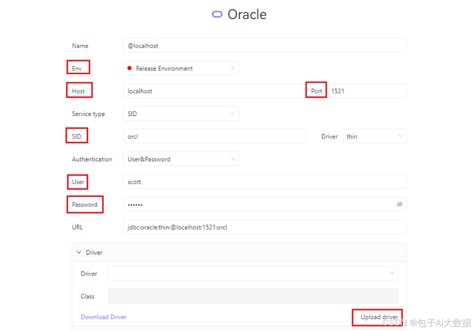This screenshot has width=473, height=331.
Task: Click the URL label
Action: coord(77,227)
